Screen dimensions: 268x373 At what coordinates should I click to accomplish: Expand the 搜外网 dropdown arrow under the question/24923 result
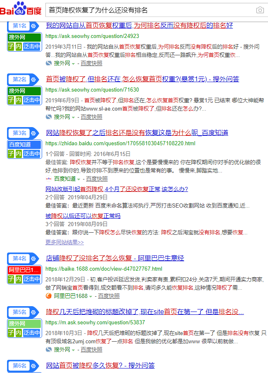[x=74, y=64]
